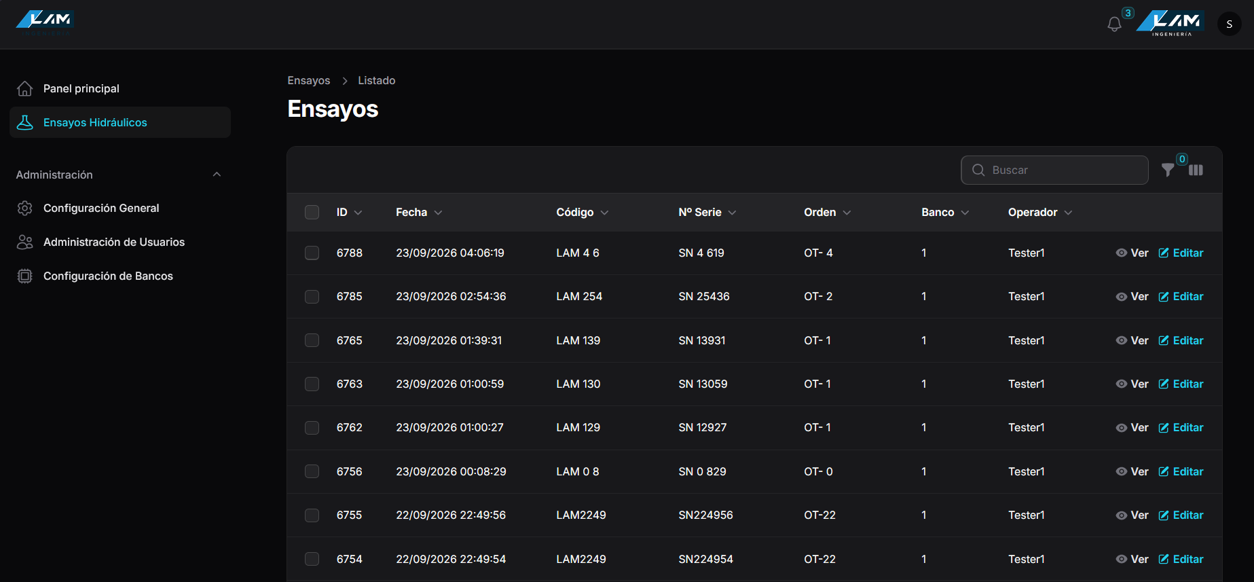Click the flask icon for Ensayos Hidráulicos
Image resolution: width=1254 pixels, height=582 pixels.
(x=25, y=122)
